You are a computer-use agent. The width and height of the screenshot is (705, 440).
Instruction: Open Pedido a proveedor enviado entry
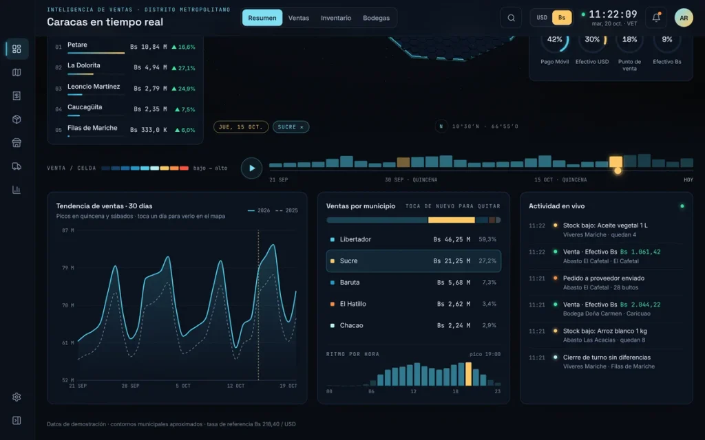pos(606,283)
